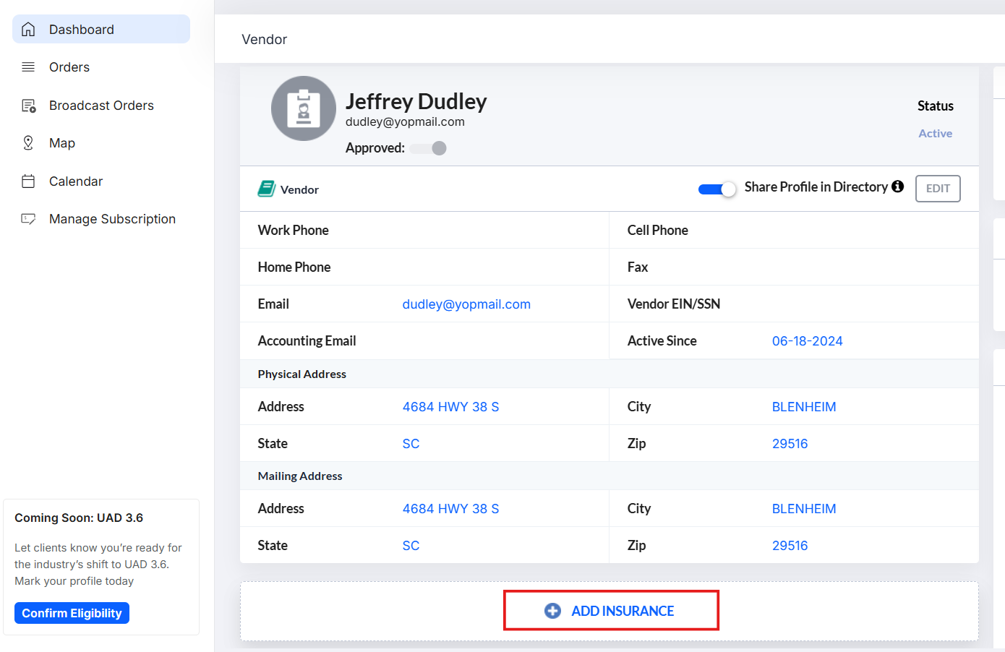
Task: Click the Work Phone label
Action: point(293,230)
